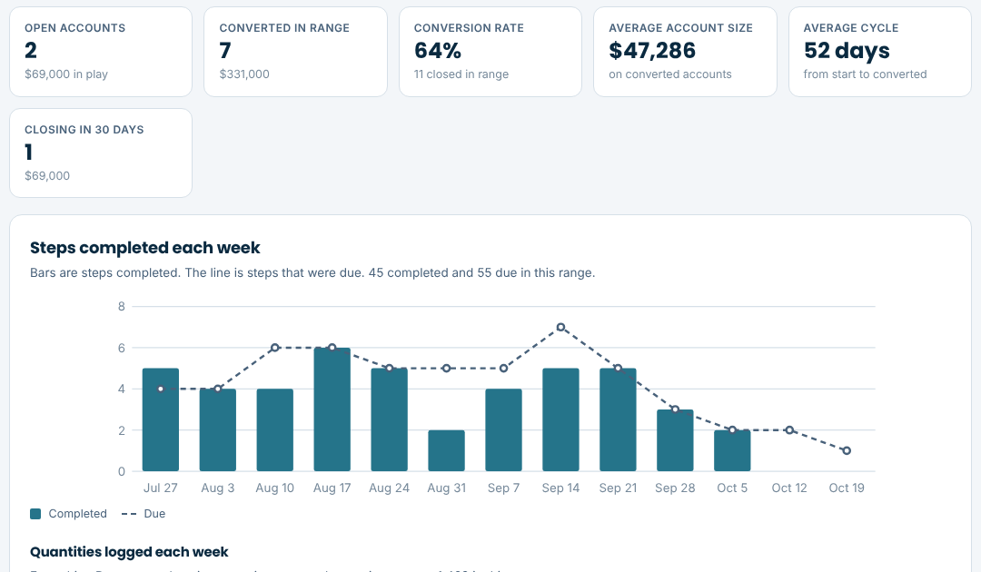The height and width of the screenshot is (572, 981).
Task: Toggle the Due legend item
Action: pyautogui.click(x=144, y=514)
